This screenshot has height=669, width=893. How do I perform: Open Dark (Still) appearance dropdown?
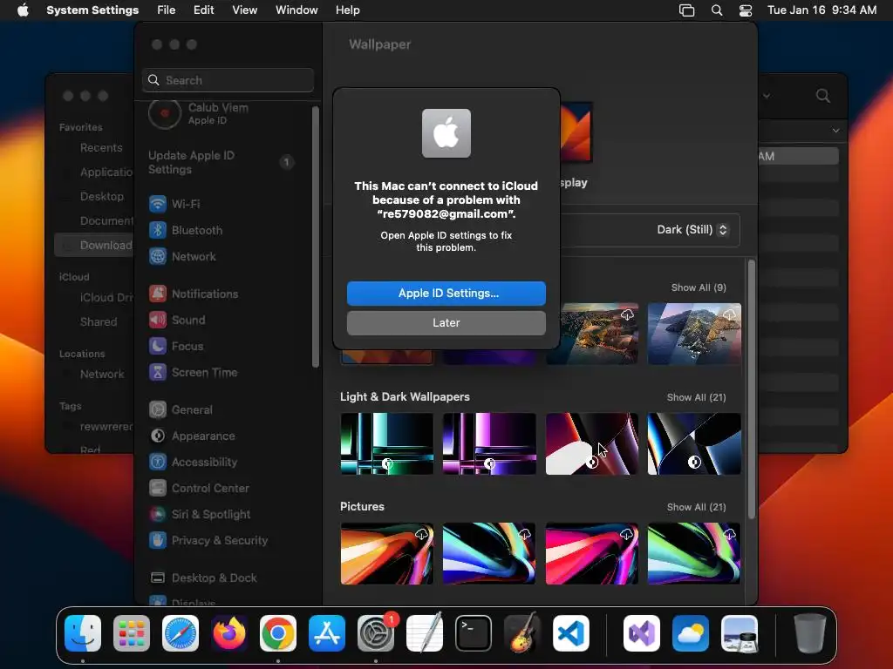coord(692,229)
